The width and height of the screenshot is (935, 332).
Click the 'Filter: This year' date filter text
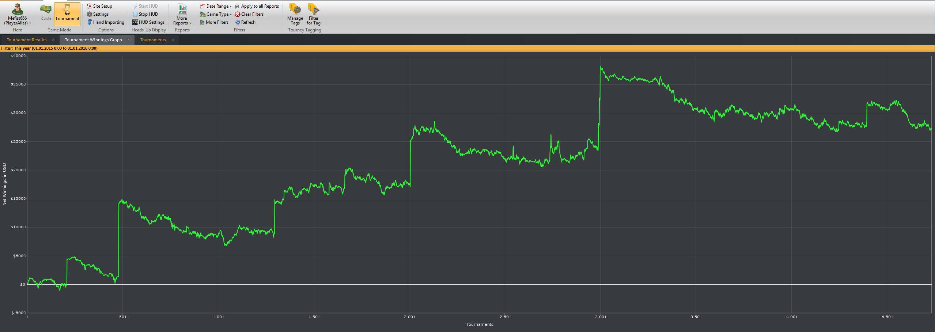(49, 48)
